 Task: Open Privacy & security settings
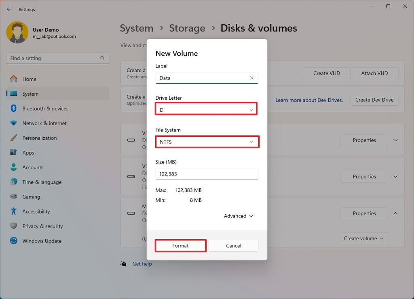[42, 226]
